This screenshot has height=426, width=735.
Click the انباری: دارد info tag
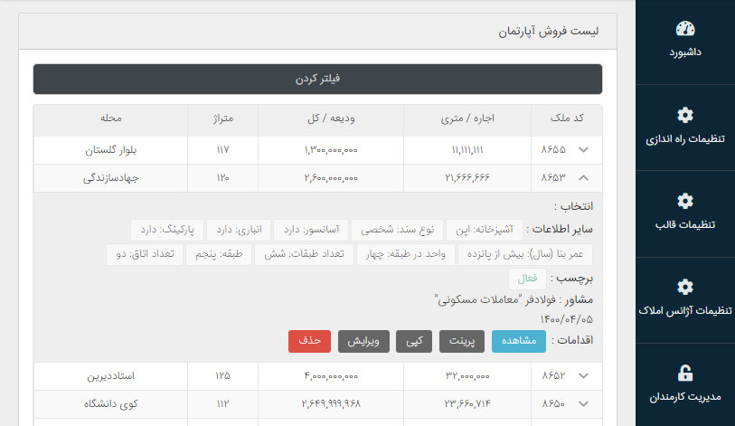tap(239, 230)
